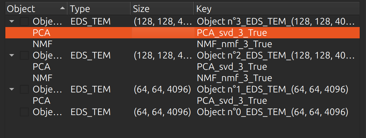This screenshot has height=138, width=366.
Task: Check the Object n°0 checkbox
Action: 24,112
